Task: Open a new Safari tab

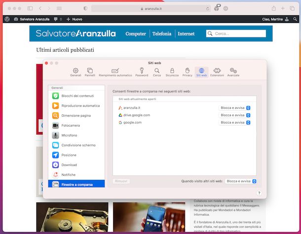Action: 283,8
